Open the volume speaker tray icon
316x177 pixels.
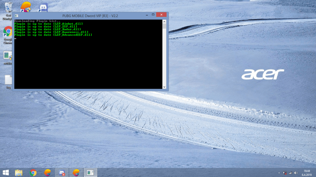pos(296,173)
